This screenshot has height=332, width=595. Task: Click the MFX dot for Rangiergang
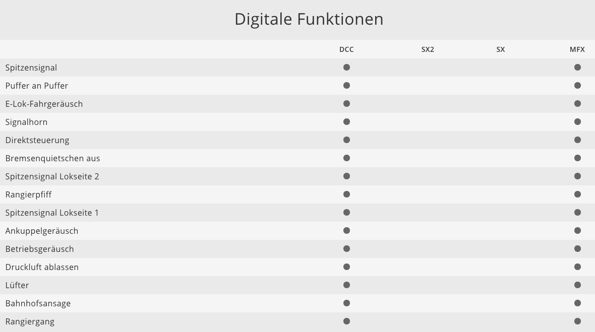point(577,321)
